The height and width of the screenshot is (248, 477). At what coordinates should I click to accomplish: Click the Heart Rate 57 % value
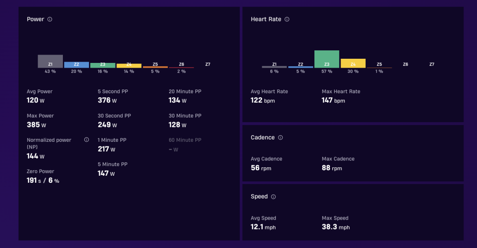(327, 71)
